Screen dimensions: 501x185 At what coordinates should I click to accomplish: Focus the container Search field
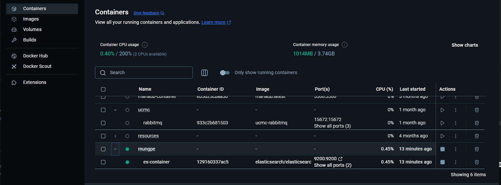(144, 72)
